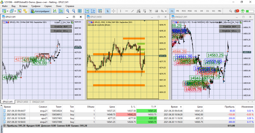Open the notifications icon with red badge

(237, 11)
